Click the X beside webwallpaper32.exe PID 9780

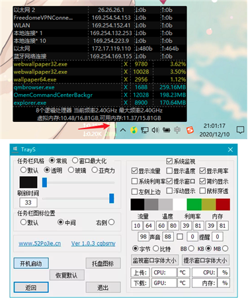(x=126, y=64)
